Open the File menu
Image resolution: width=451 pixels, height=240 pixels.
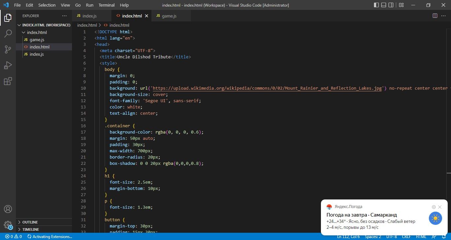17,5
